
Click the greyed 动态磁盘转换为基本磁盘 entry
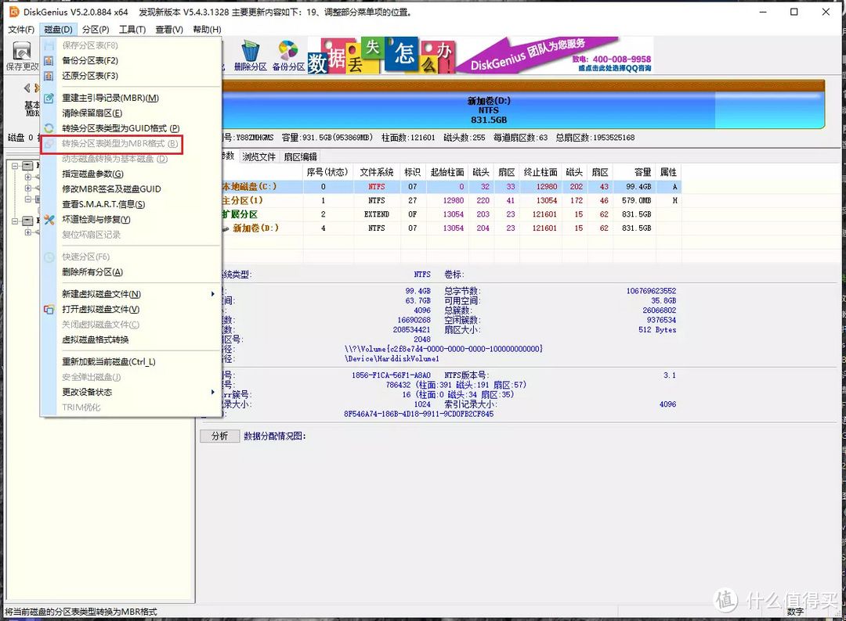pyautogui.click(x=114, y=159)
